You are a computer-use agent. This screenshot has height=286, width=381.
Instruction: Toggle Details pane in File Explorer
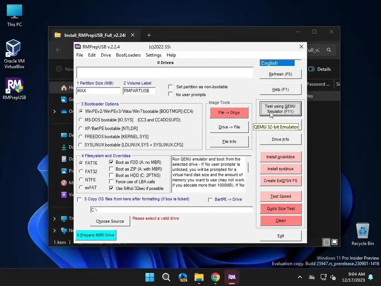320,69
